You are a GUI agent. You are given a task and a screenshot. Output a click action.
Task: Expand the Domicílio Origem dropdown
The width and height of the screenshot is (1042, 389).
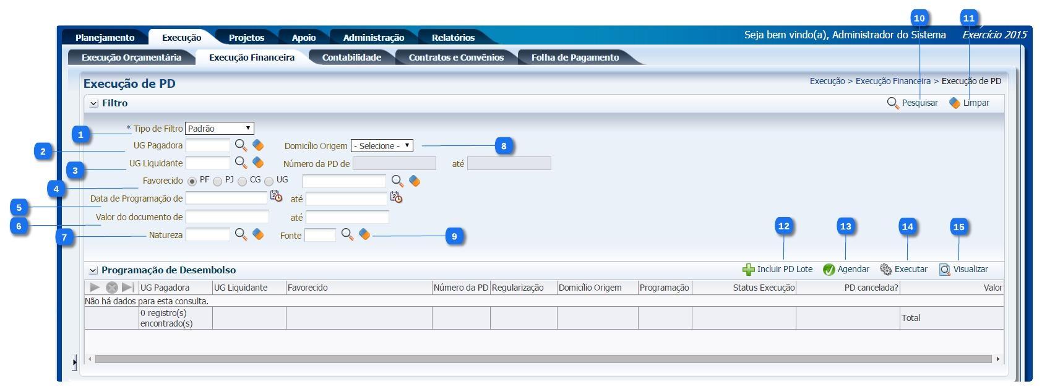(x=382, y=146)
